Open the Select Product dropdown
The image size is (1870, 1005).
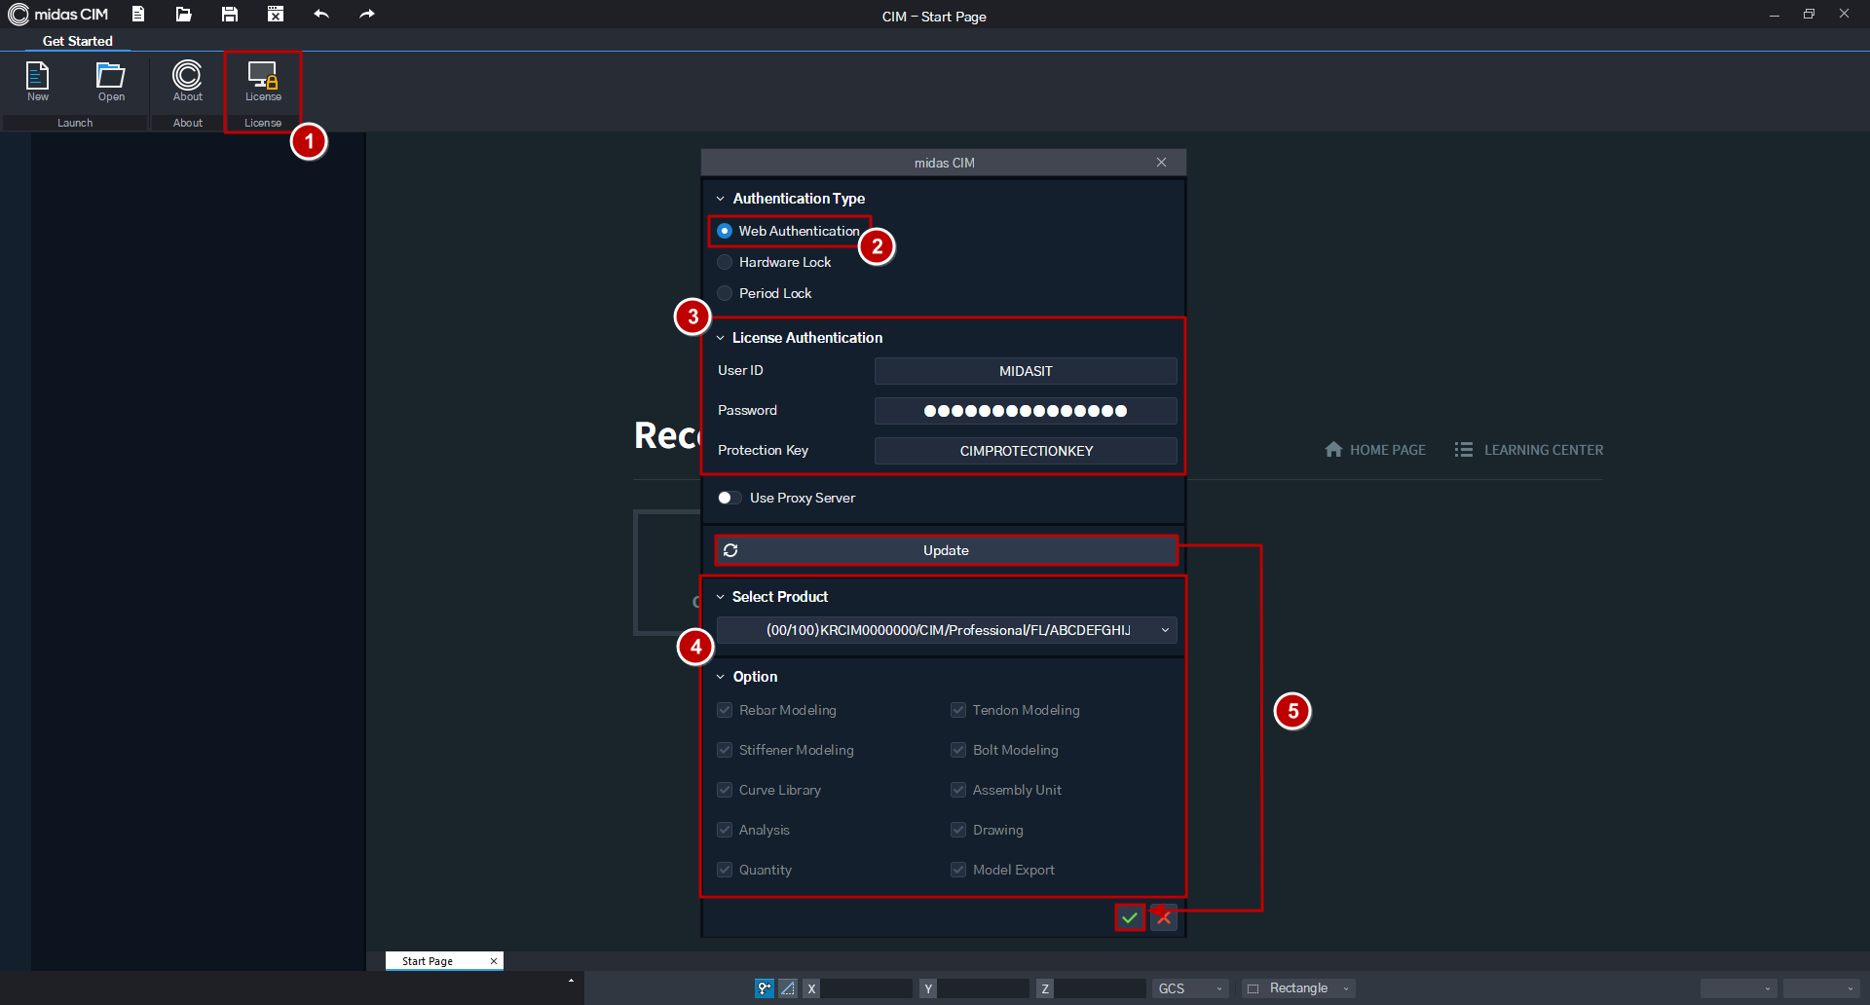click(947, 630)
